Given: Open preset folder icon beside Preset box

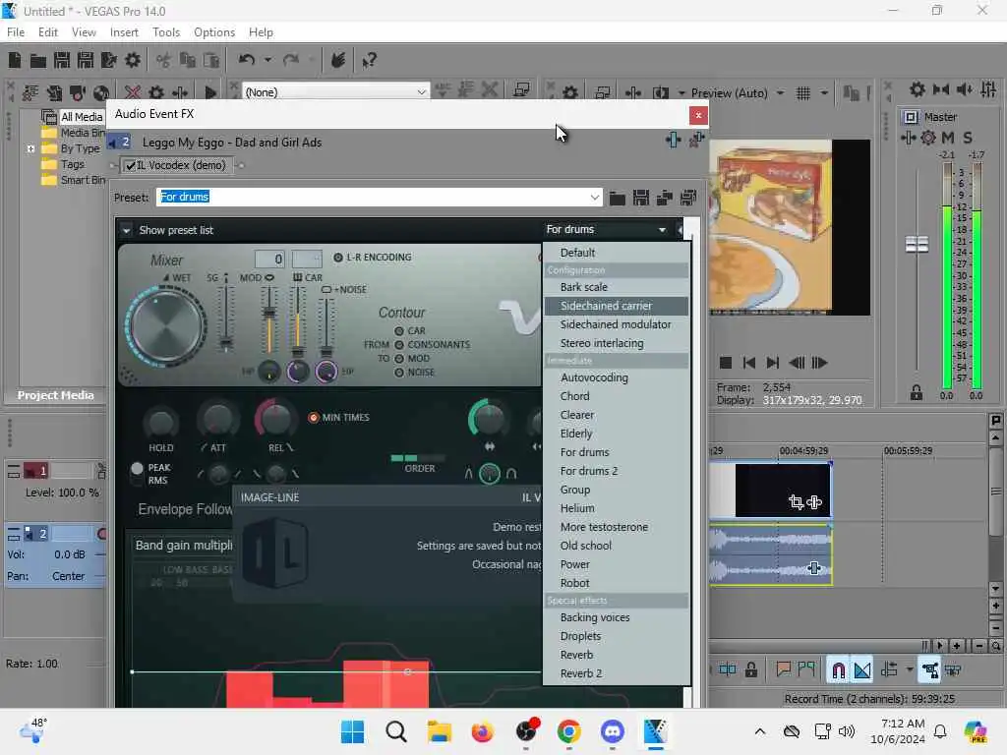Looking at the screenshot, I should pyautogui.click(x=618, y=198).
